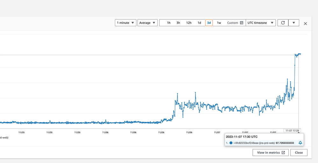Viewport: 318px width, 163px height.
Task: Click the value 97.7263333333
Action: (285, 143)
